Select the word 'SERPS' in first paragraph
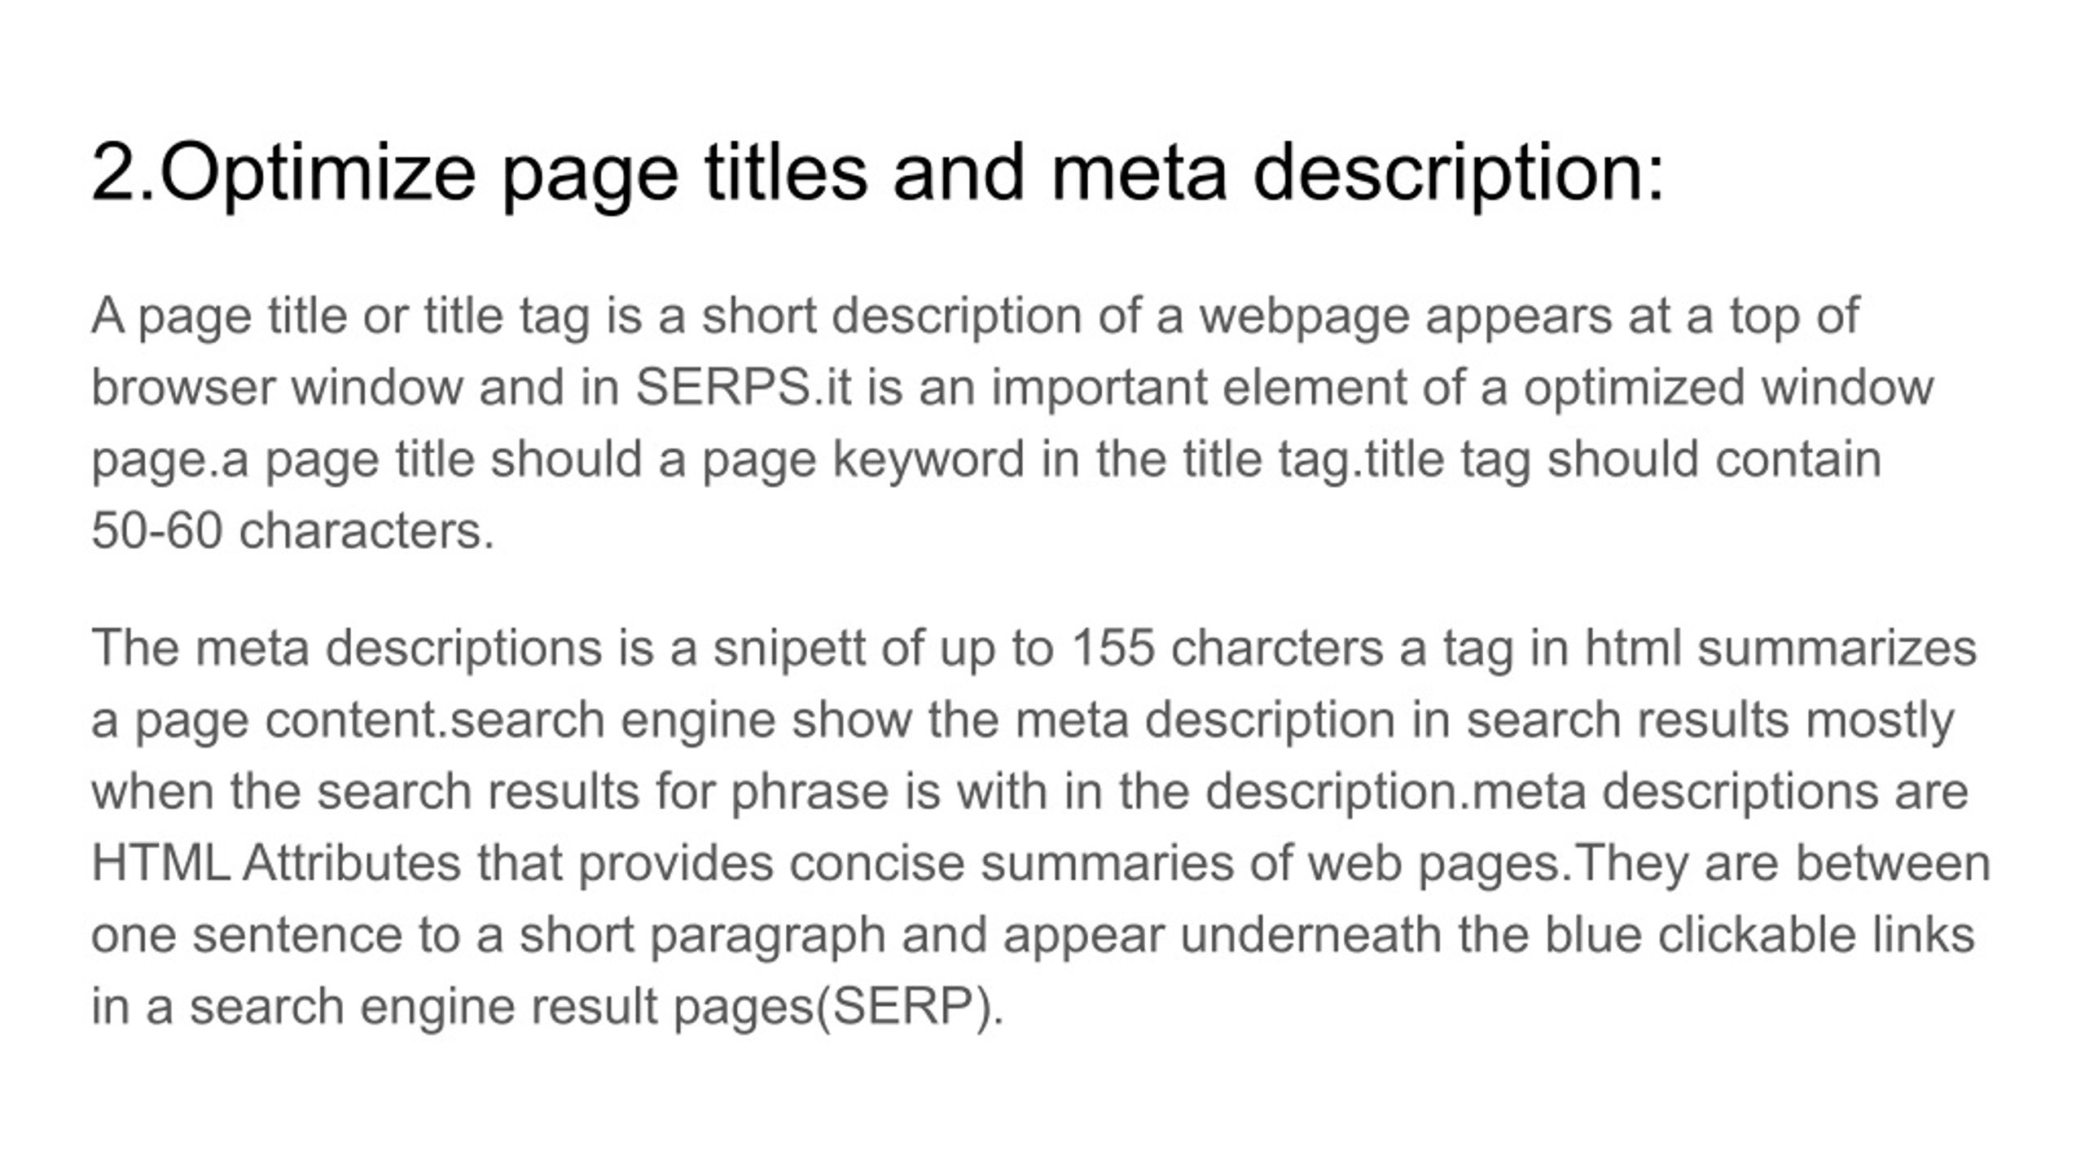The height and width of the screenshot is (1173, 2085). [722, 387]
